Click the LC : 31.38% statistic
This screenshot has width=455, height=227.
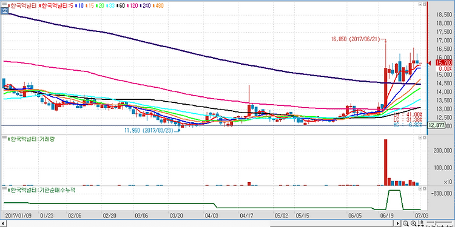pos(408,120)
